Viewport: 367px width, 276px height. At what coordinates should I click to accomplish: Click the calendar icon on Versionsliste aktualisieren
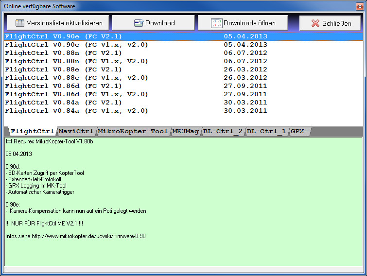coord(20,23)
